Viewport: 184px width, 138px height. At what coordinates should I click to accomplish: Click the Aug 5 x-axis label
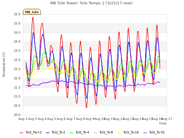coord(51,119)
